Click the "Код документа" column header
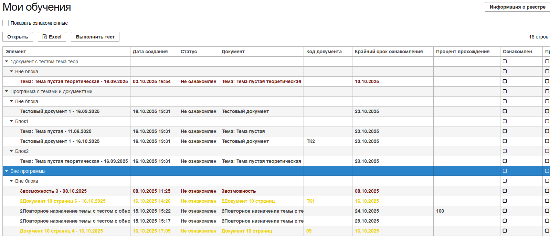Image resolution: width=550 pixels, height=236 pixels. [328, 52]
